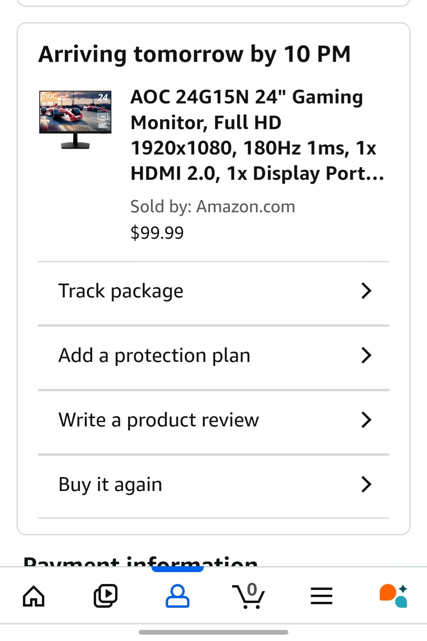Screen dimensions: 427x641
Task: Tap Buy it again
Action: [x=110, y=485]
